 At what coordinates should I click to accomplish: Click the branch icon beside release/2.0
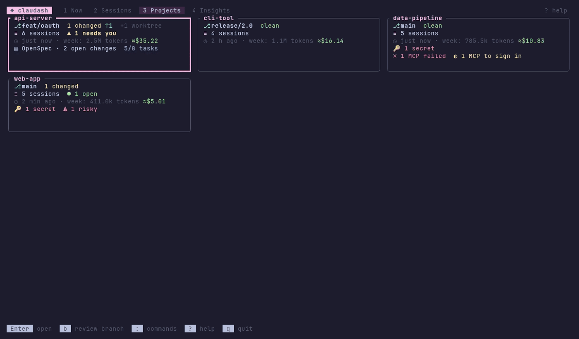pyautogui.click(x=207, y=26)
